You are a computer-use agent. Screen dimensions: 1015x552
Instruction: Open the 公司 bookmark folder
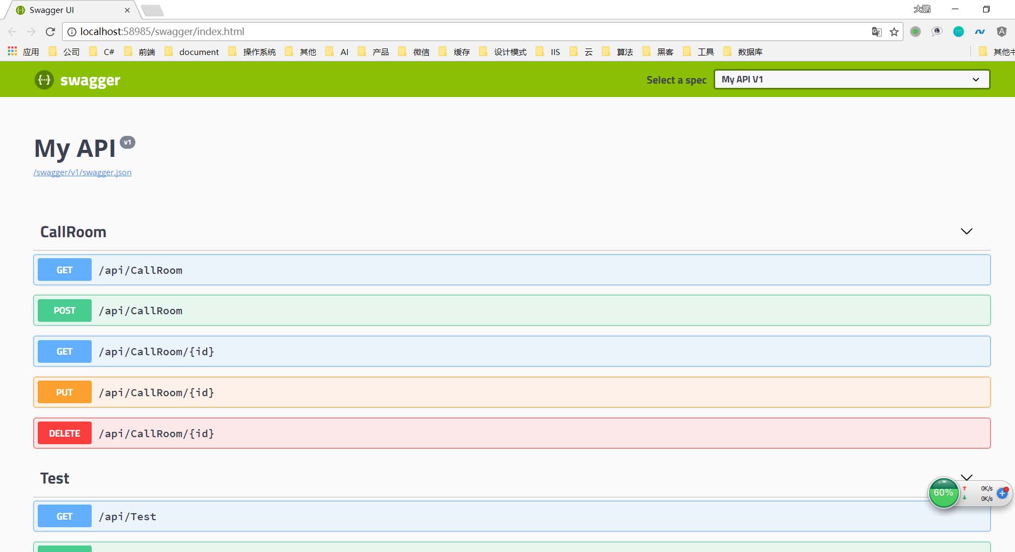[x=64, y=52]
